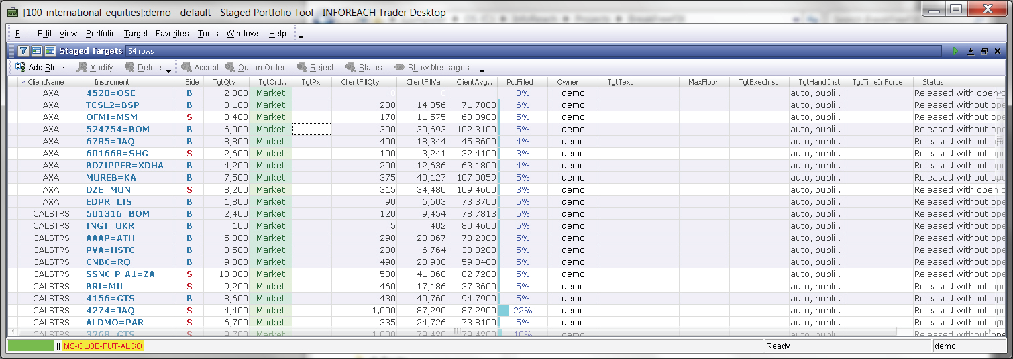Click the third green table icon in header

(x=50, y=51)
